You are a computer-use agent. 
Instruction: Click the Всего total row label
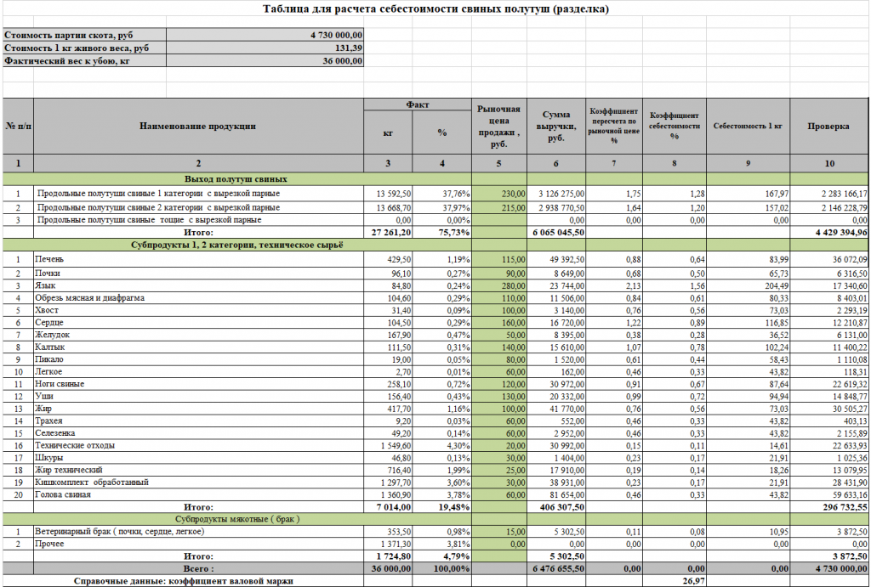coord(198,568)
